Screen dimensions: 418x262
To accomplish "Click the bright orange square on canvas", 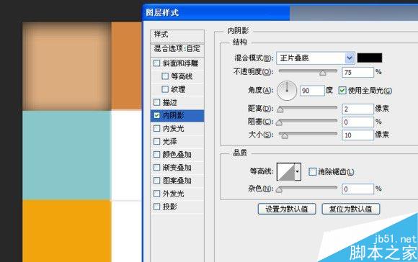I will pos(66,231).
